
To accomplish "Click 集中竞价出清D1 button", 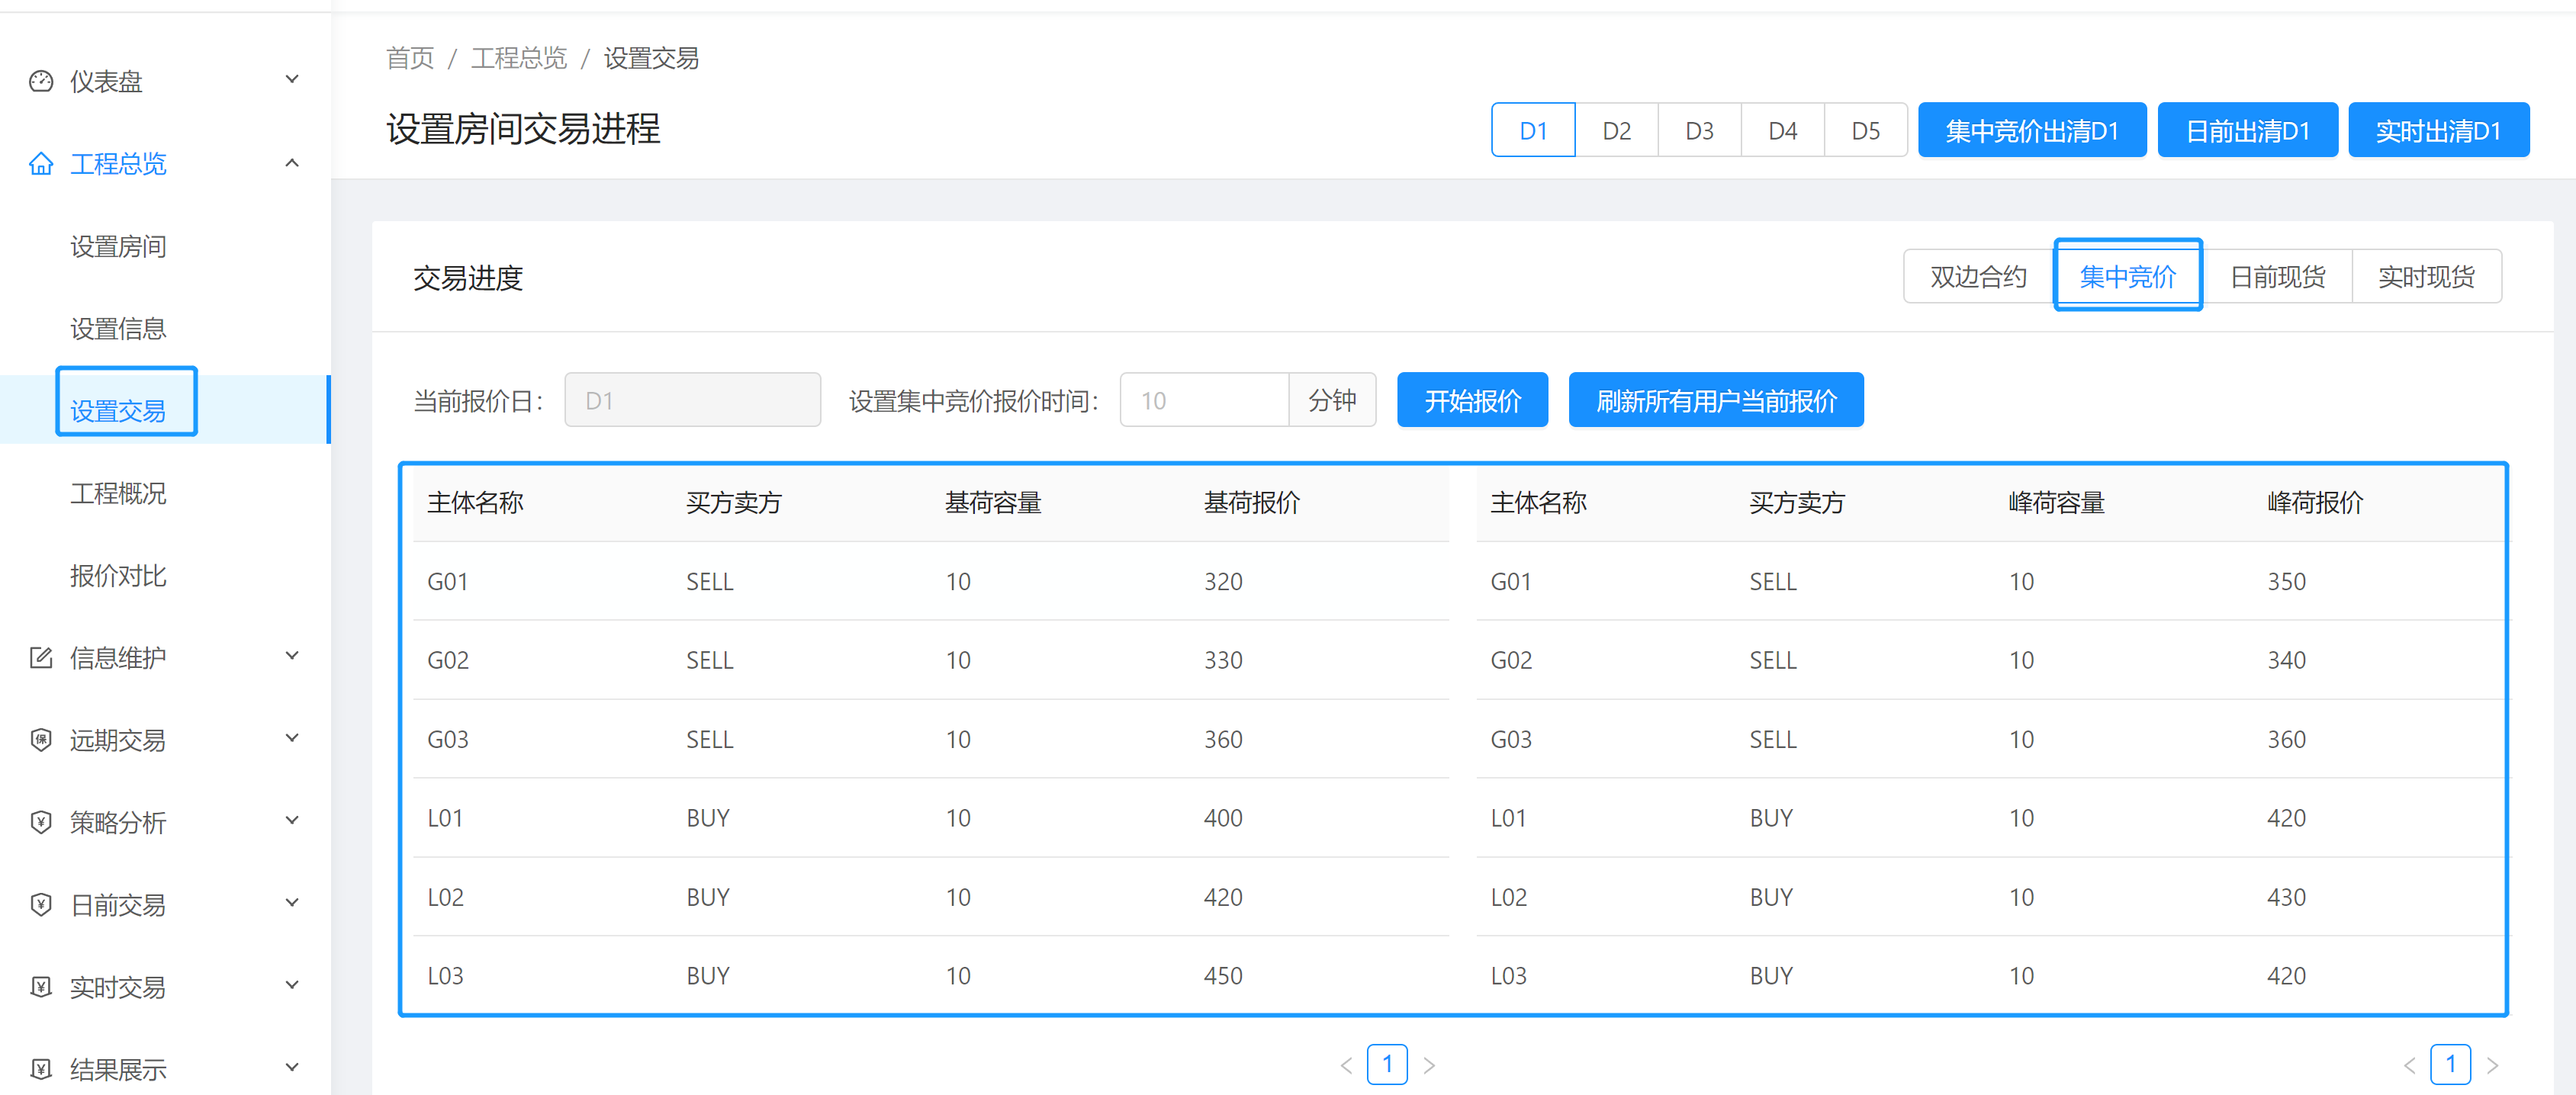I will pos(2032,130).
